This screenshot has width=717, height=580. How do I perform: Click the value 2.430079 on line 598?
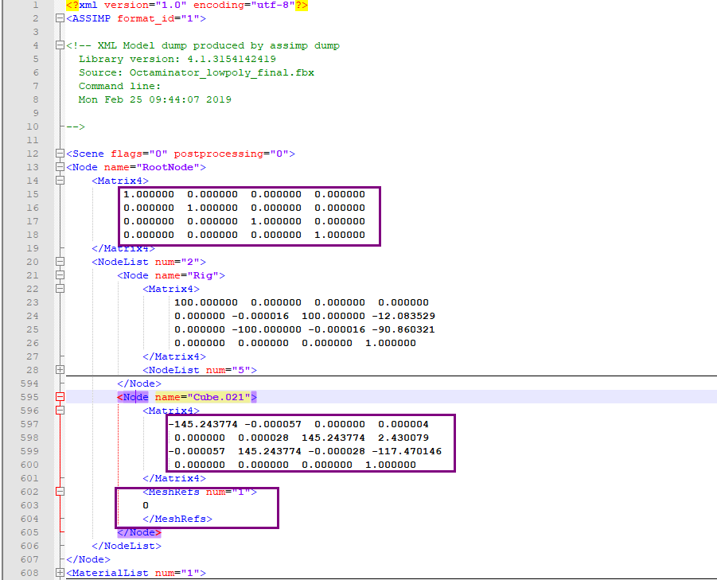403,438
